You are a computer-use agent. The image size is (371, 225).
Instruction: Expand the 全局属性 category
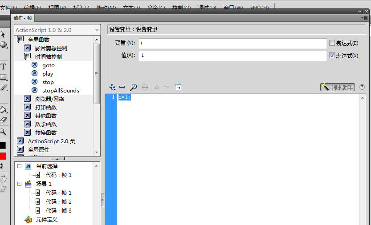(20, 149)
